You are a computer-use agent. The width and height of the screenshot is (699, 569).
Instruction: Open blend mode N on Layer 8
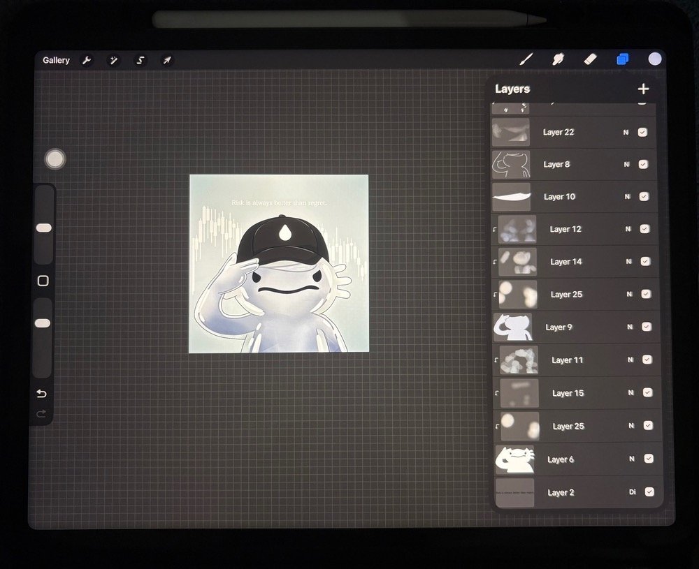pos(627,164)
